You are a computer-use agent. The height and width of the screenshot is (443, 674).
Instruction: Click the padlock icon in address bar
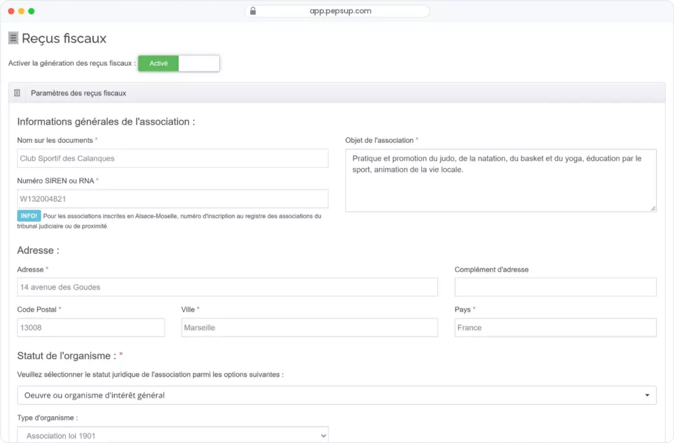coord(253,11)
